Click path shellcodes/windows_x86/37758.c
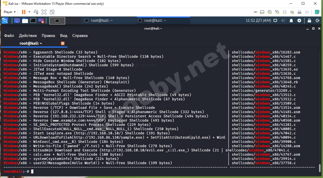 pyautogui.click(x=264, y=163)
